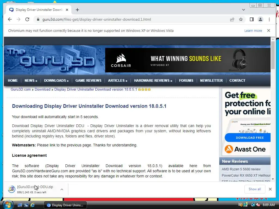This screenshot has height=209, width=279.
Task: Click the Downloading Display Driver Uninstaller heading
Action: tap(89, 106)
